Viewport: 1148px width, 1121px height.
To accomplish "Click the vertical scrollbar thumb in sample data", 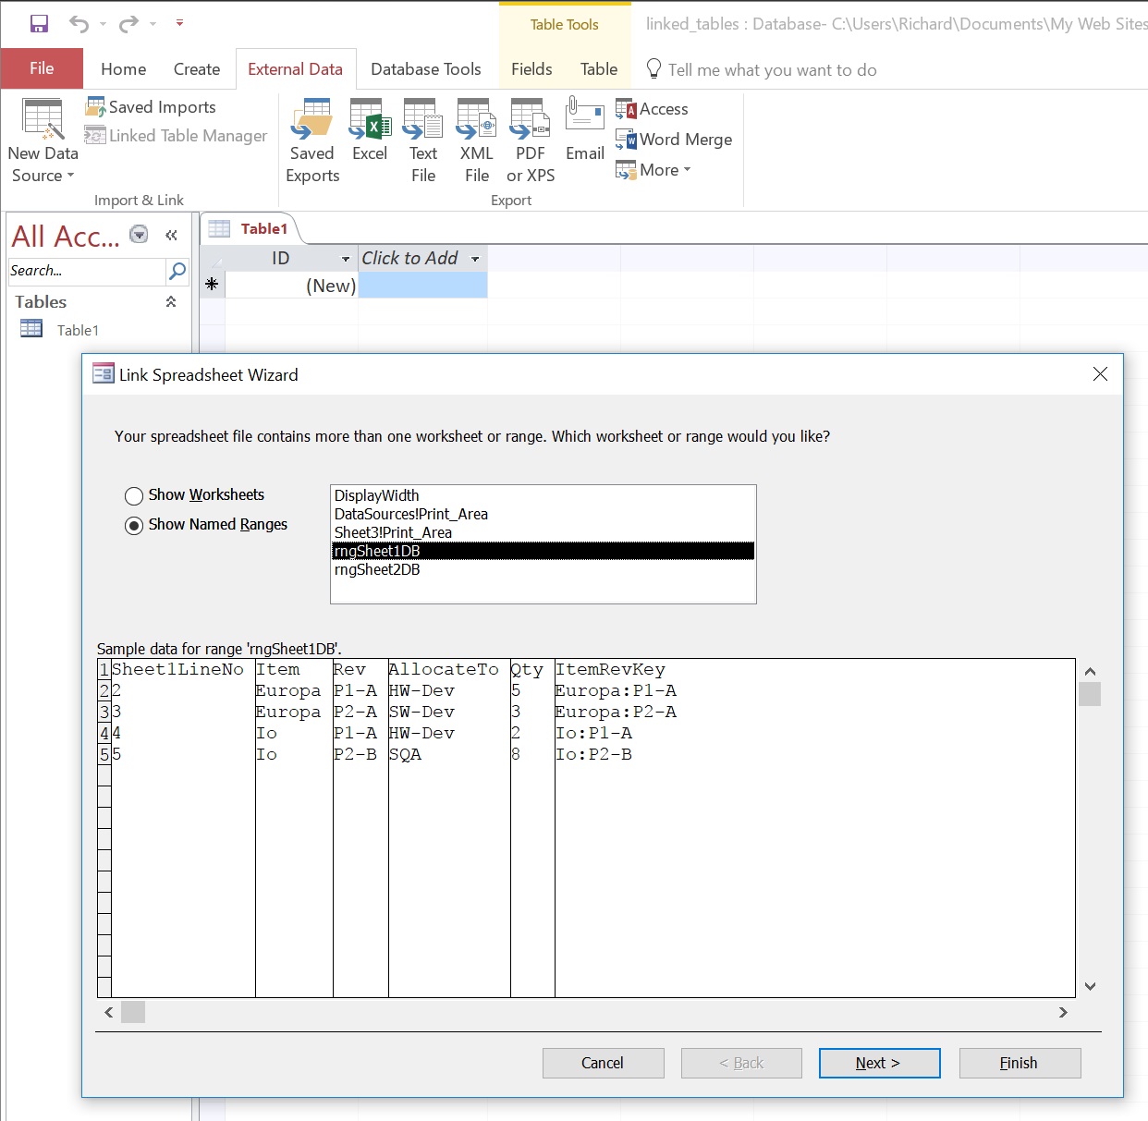I will point(1090,694).
